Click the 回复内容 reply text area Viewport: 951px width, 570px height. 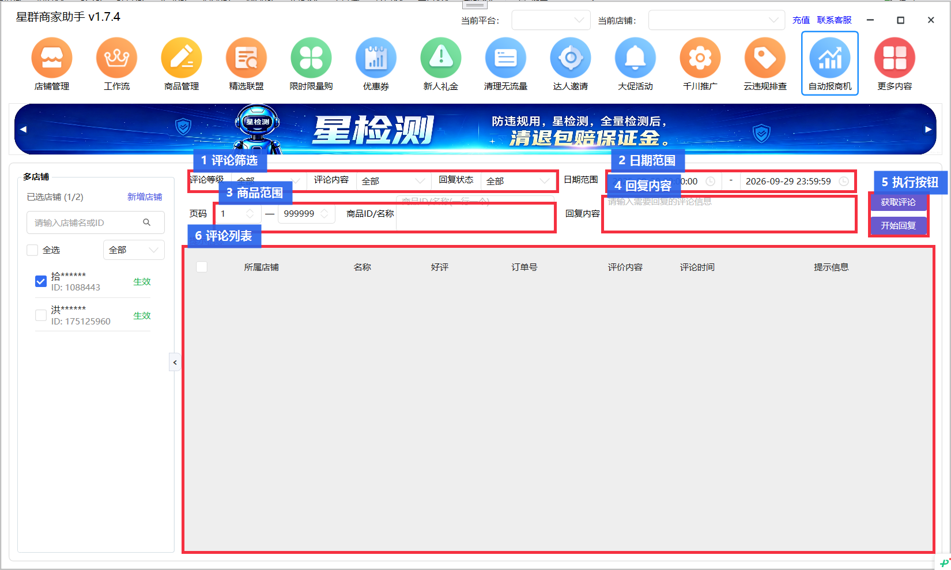pyautogui.click(x=729, y=214)
